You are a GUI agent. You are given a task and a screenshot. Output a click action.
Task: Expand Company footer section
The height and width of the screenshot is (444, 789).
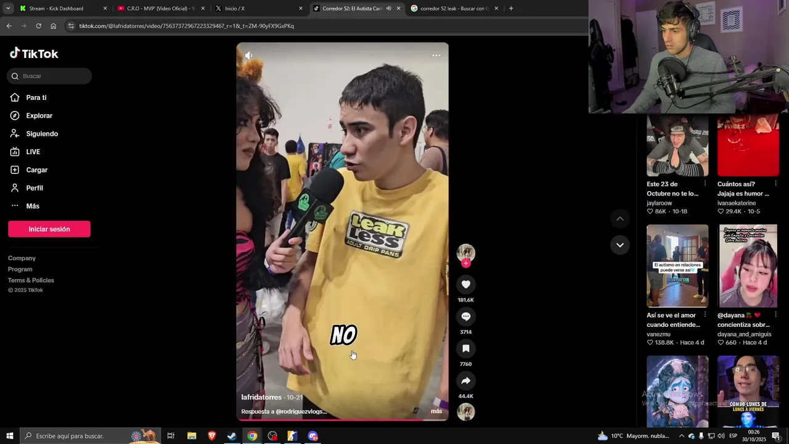[22, 258]
